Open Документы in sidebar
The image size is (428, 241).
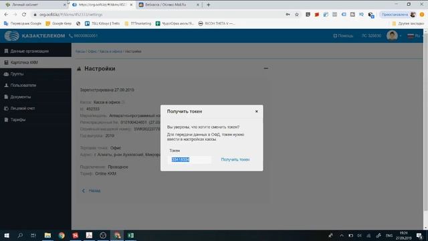35,97
